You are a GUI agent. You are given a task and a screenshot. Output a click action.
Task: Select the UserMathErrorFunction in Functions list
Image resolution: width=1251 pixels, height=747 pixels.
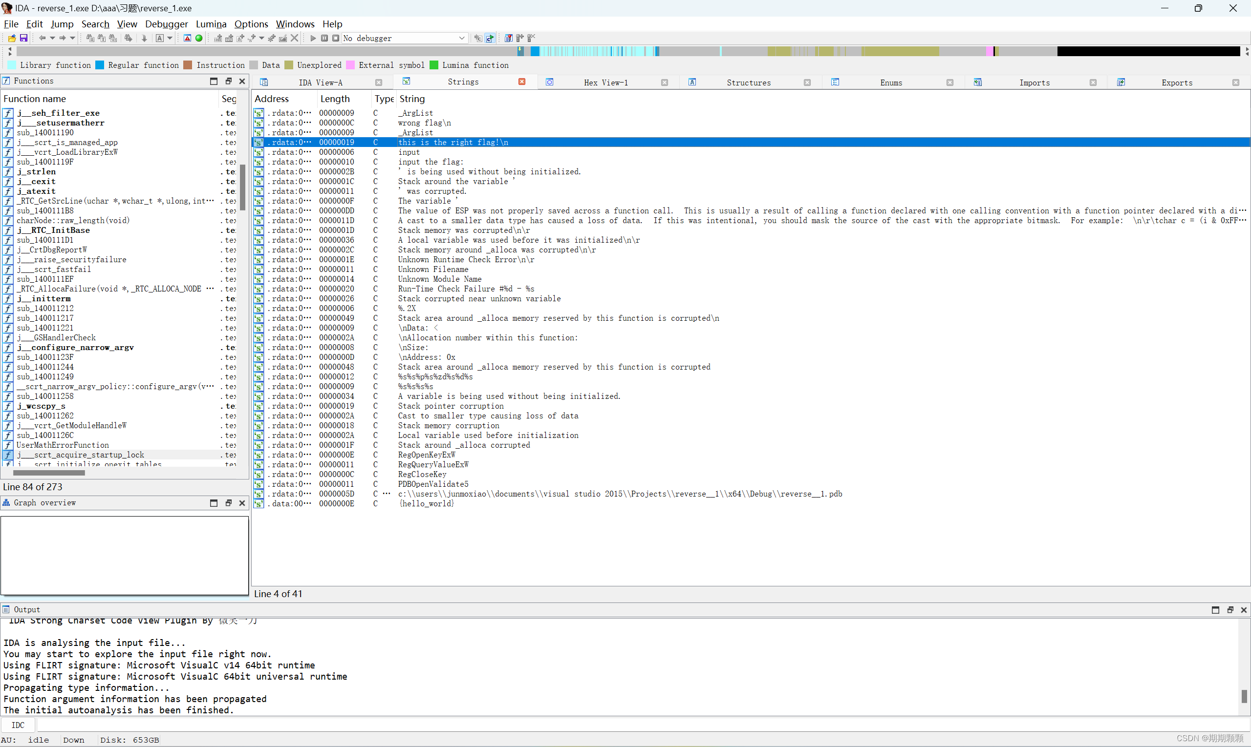coord(63,445)
